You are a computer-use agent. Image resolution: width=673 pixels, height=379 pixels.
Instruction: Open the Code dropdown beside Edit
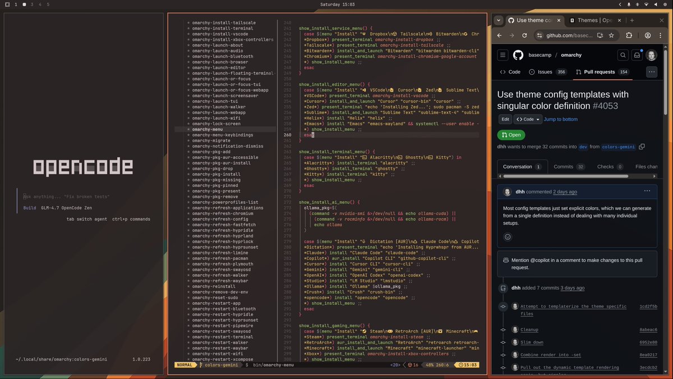528,119
